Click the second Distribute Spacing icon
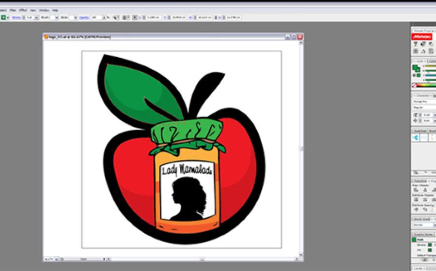 (425, 210)
